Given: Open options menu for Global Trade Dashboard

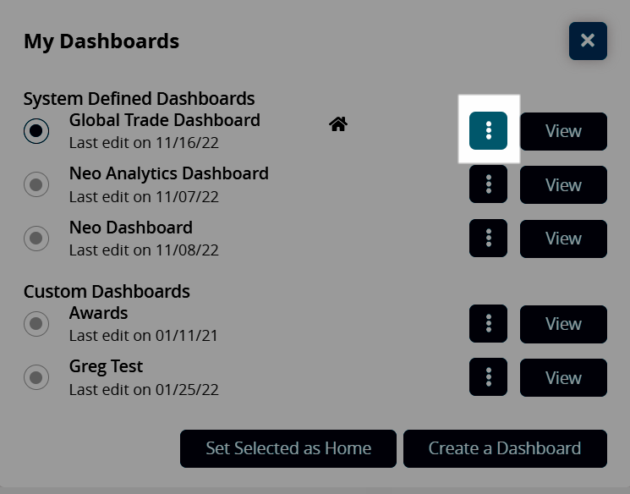Looking at the screenshot, I should pyautogui.click(x=488, y=130).
